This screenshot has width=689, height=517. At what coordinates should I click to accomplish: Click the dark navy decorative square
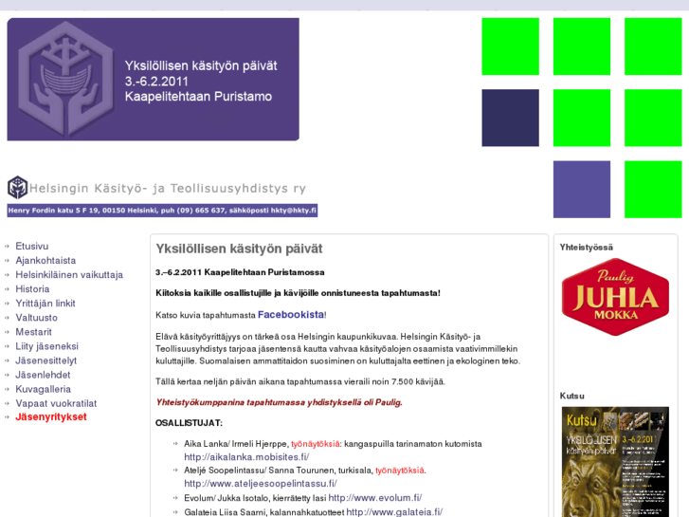pyautogui.click(x=510, y=118)
